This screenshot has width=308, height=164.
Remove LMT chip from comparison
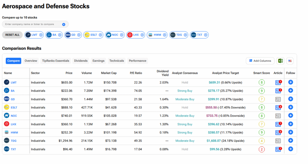41,35
